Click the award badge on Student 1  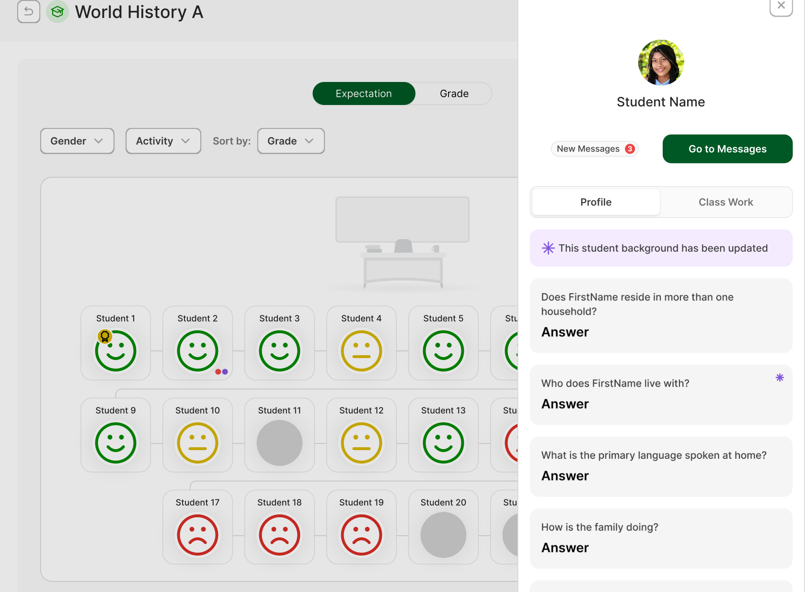105,337
